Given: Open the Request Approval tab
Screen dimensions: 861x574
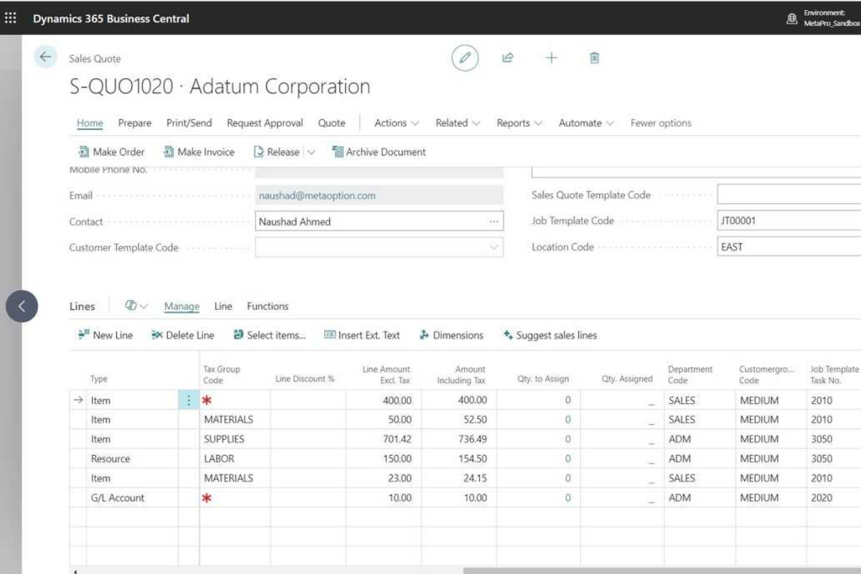Looking at the screenshot, I should coord(265,123).
